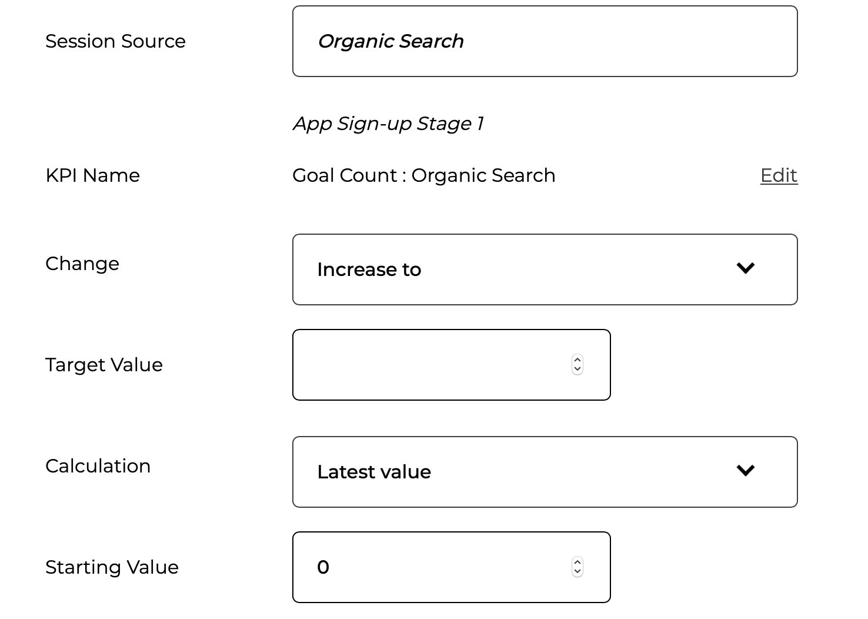Edit the KPI Name

tap(779, 175)
